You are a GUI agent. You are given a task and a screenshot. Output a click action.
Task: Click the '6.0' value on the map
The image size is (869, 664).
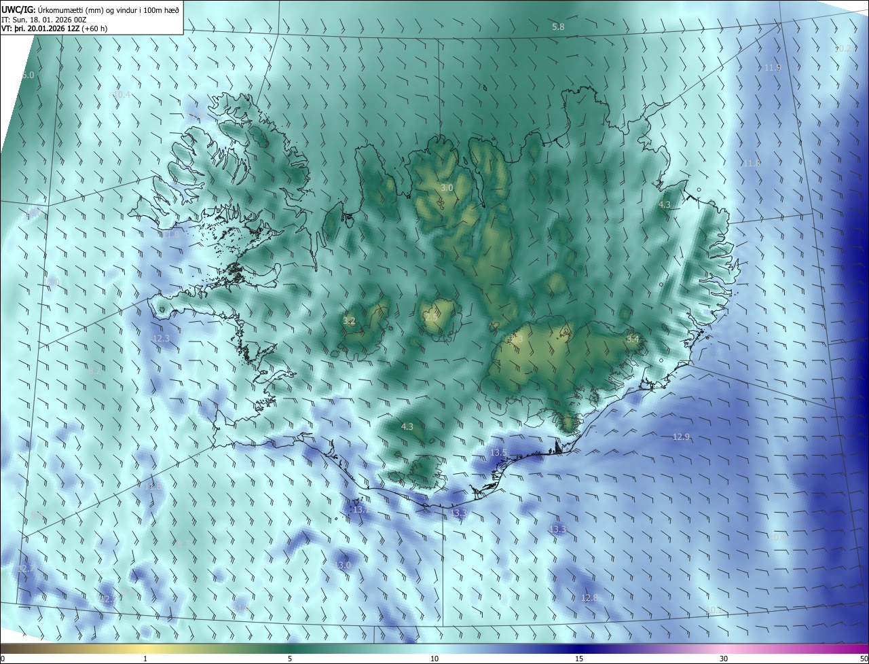click(x=28, y=75)
